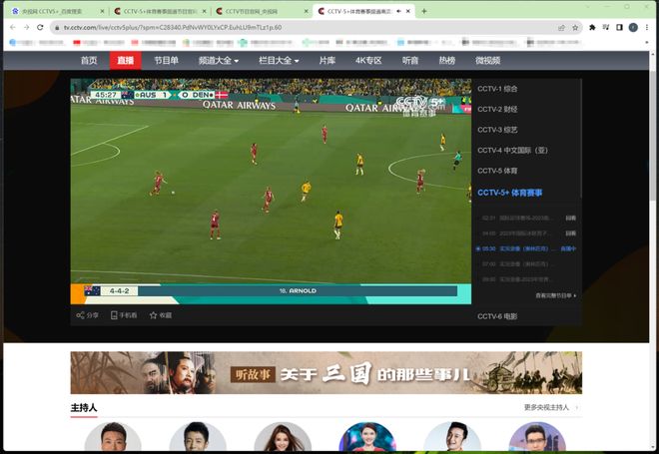
Task: Click the audio speaker icon on the active tab
Action: (x=398, y=11)
